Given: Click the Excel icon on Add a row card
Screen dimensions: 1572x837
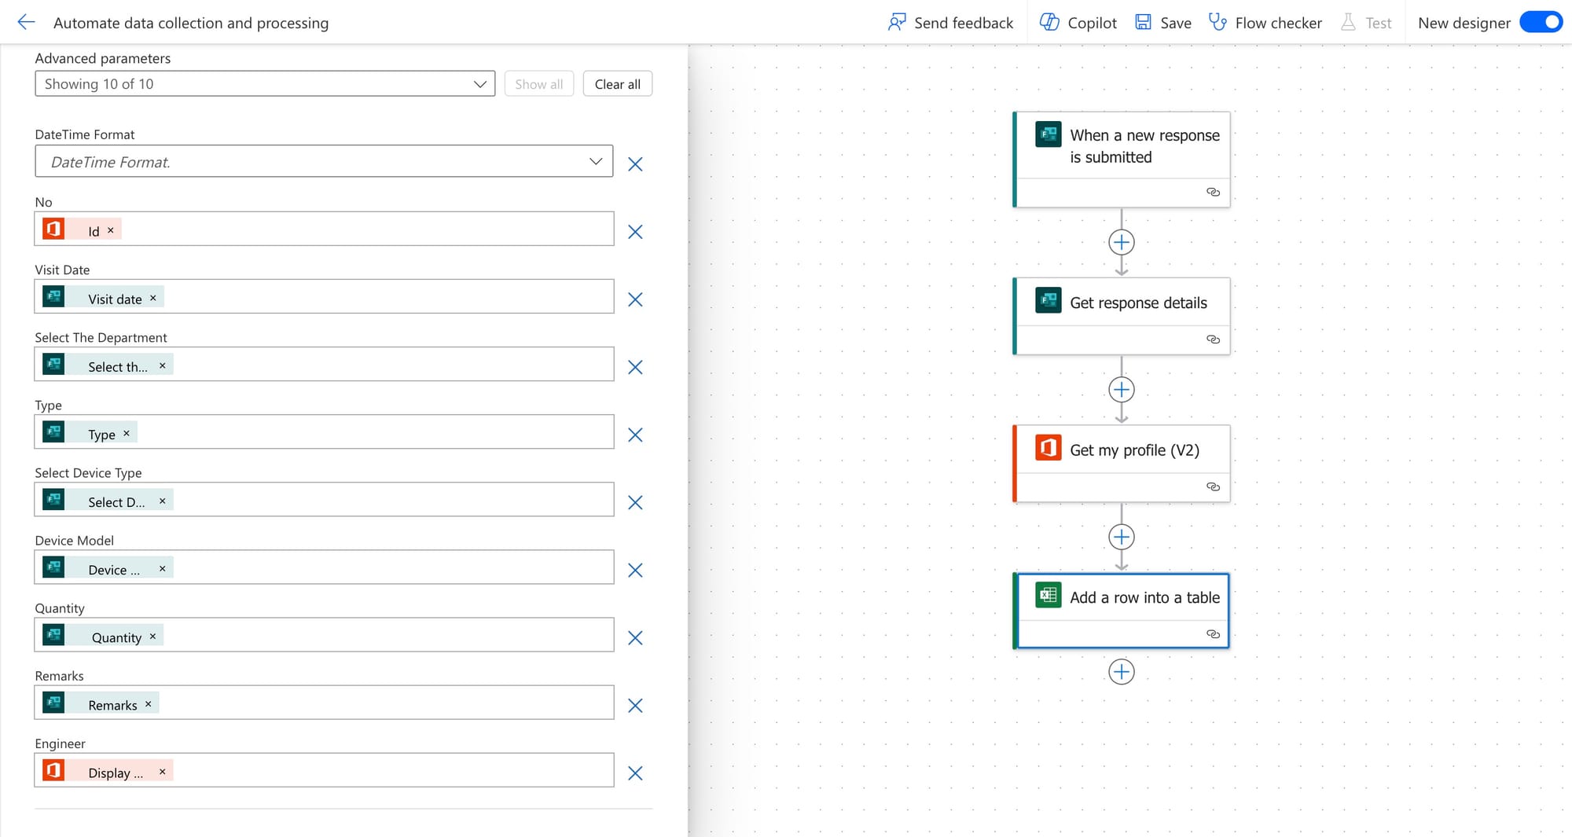Looking at the screenshot, I should point(1049,595).
